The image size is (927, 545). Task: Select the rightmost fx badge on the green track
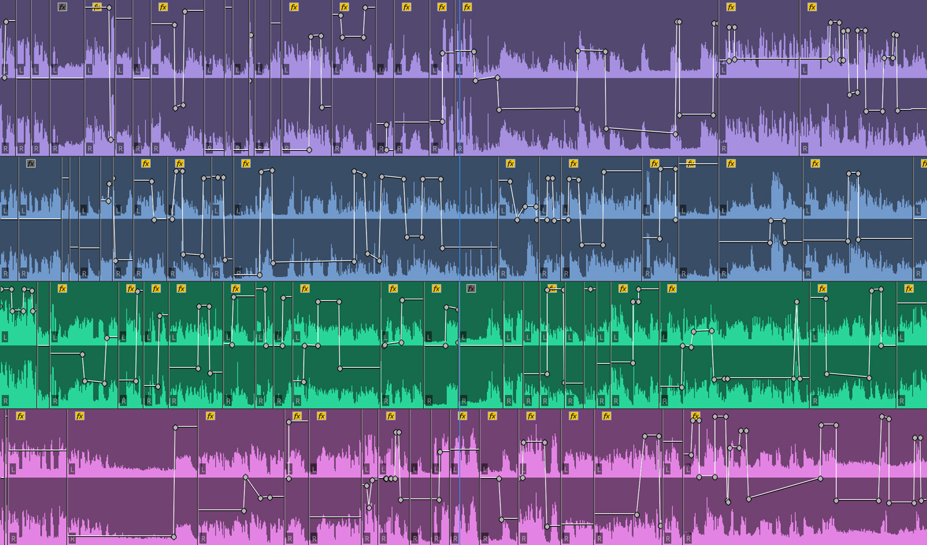tap(908, 289)
